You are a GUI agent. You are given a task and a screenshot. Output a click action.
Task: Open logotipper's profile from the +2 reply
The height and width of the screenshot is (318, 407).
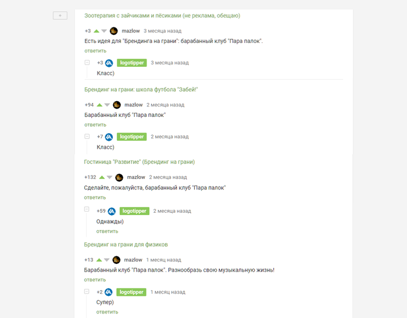[130, 292]
